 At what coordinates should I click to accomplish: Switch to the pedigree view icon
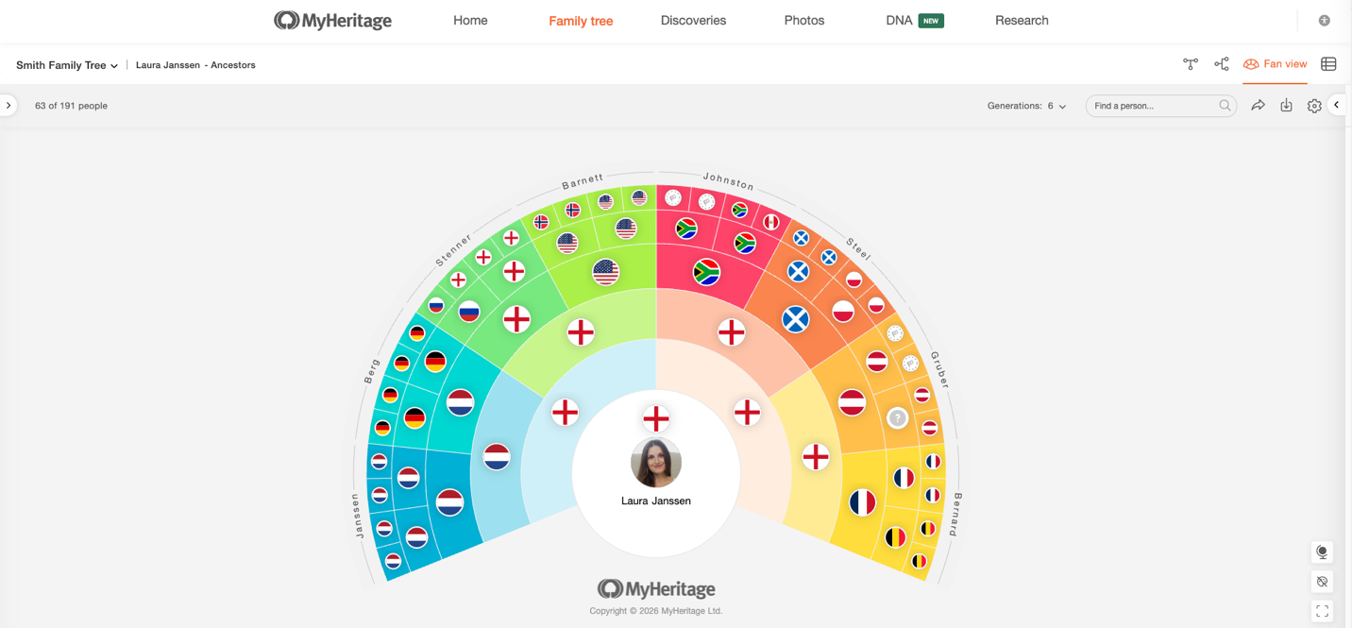[1222, 64]
